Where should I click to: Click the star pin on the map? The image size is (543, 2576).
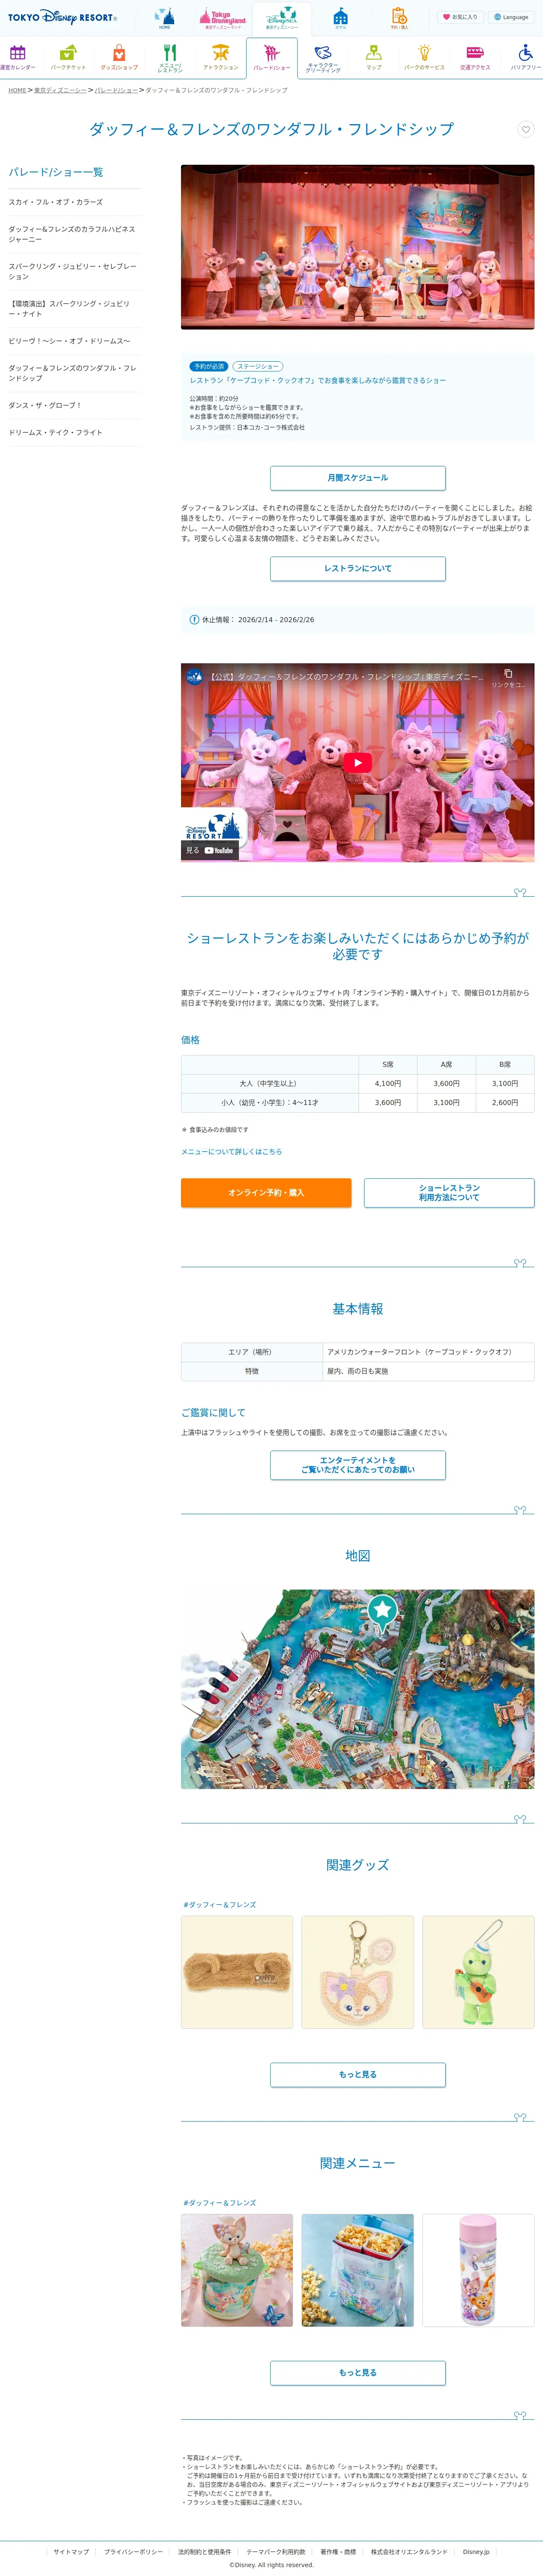coord(382,1611)
